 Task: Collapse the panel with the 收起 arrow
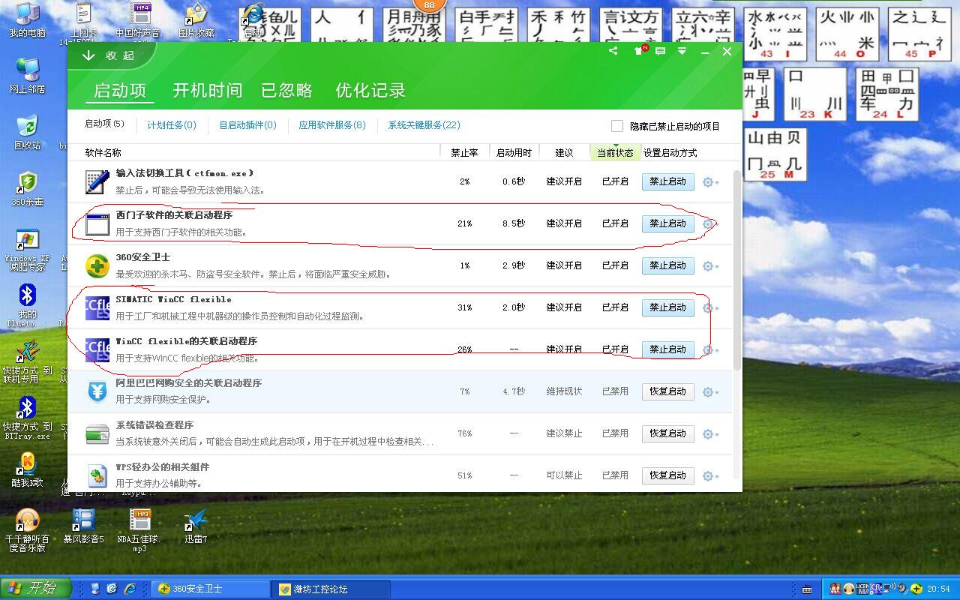(x=109, y=55)
